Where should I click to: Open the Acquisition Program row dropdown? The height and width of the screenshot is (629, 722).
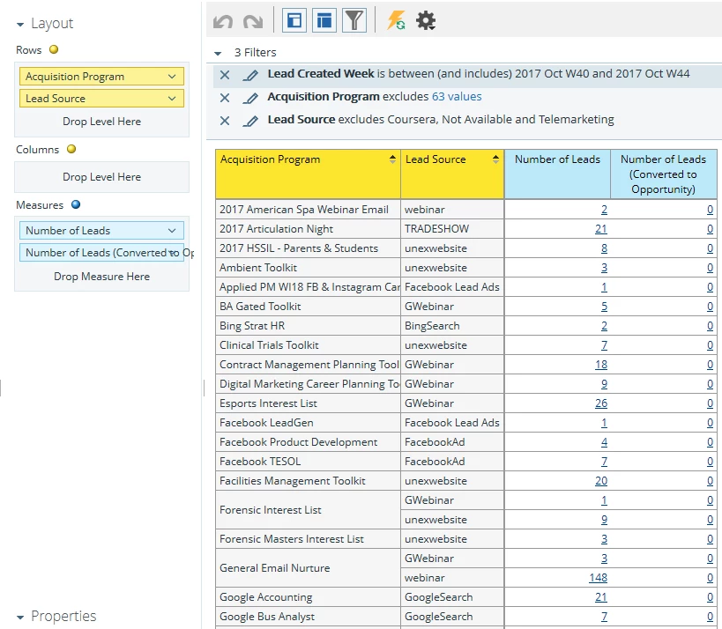pos(172,77)
